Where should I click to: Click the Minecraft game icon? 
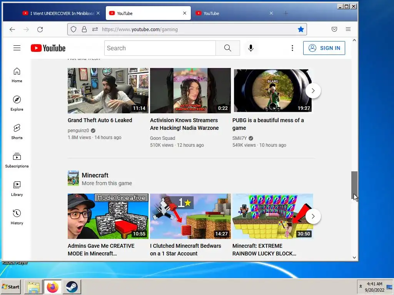[73, 178]
